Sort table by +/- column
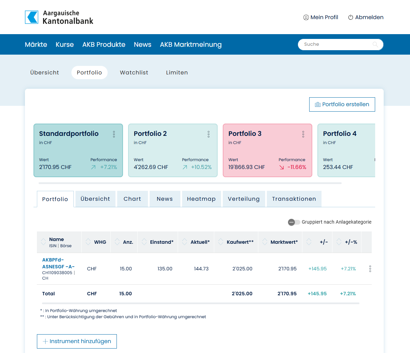410x353 pixels. (x=317, y=242)
